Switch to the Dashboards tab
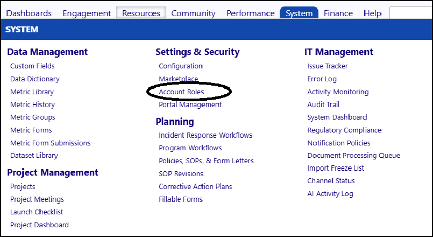The image size is (433, 237). click(29, 13)
